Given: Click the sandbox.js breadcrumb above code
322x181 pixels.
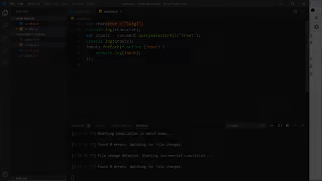Looking at the screenshot, I should (83, 19).
